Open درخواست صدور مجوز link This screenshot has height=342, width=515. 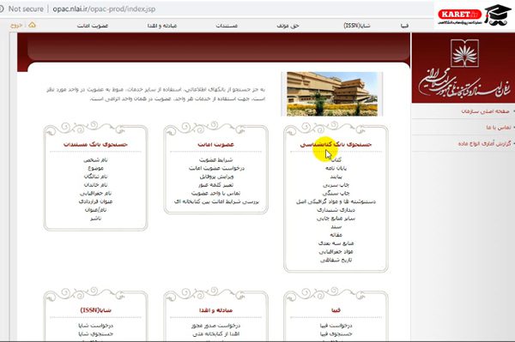click(x=215, y=326)
